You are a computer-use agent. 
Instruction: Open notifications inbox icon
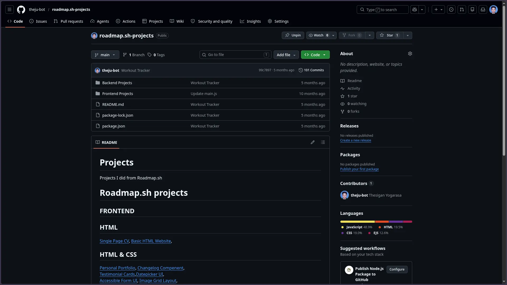(x=483, y=9)
